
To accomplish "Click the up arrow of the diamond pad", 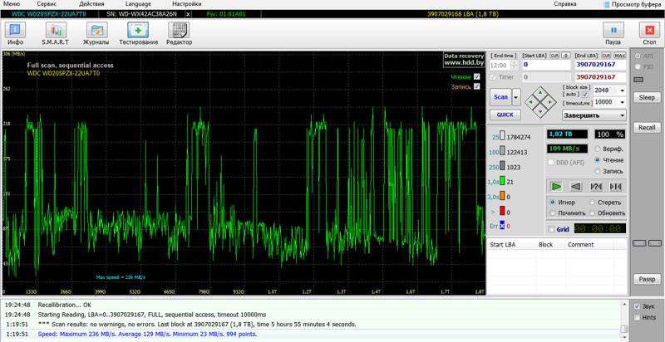I will 540,92.
